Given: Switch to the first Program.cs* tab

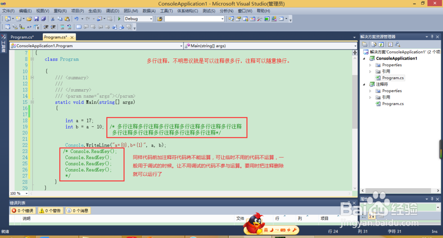Looking at the screenshot, I should (22, 37).
